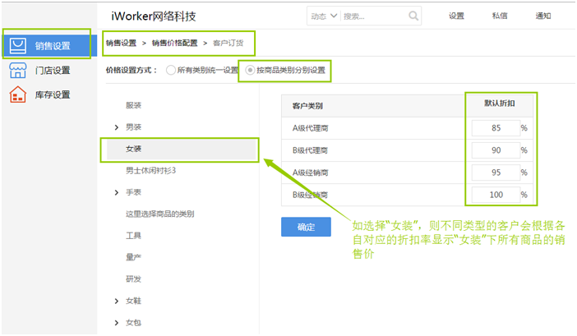This screenshot has height=336, width=577.
Task: Focus the 搜索 input field
Action: [x=373, y=16]
